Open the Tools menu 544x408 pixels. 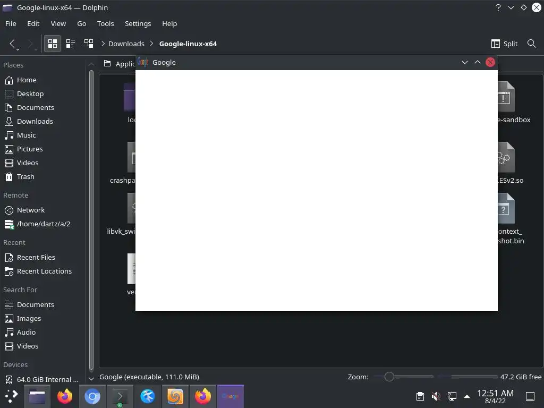coord(106,23)
